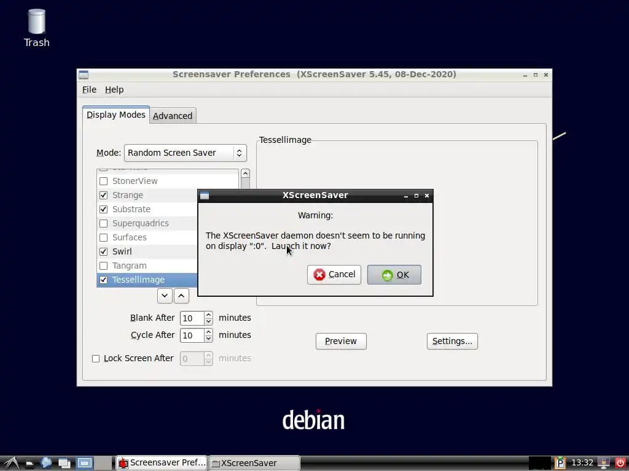This screenshot has width=629, height=471.
Task: Open the Trash desktop icon
Action: tap(36, 28)
